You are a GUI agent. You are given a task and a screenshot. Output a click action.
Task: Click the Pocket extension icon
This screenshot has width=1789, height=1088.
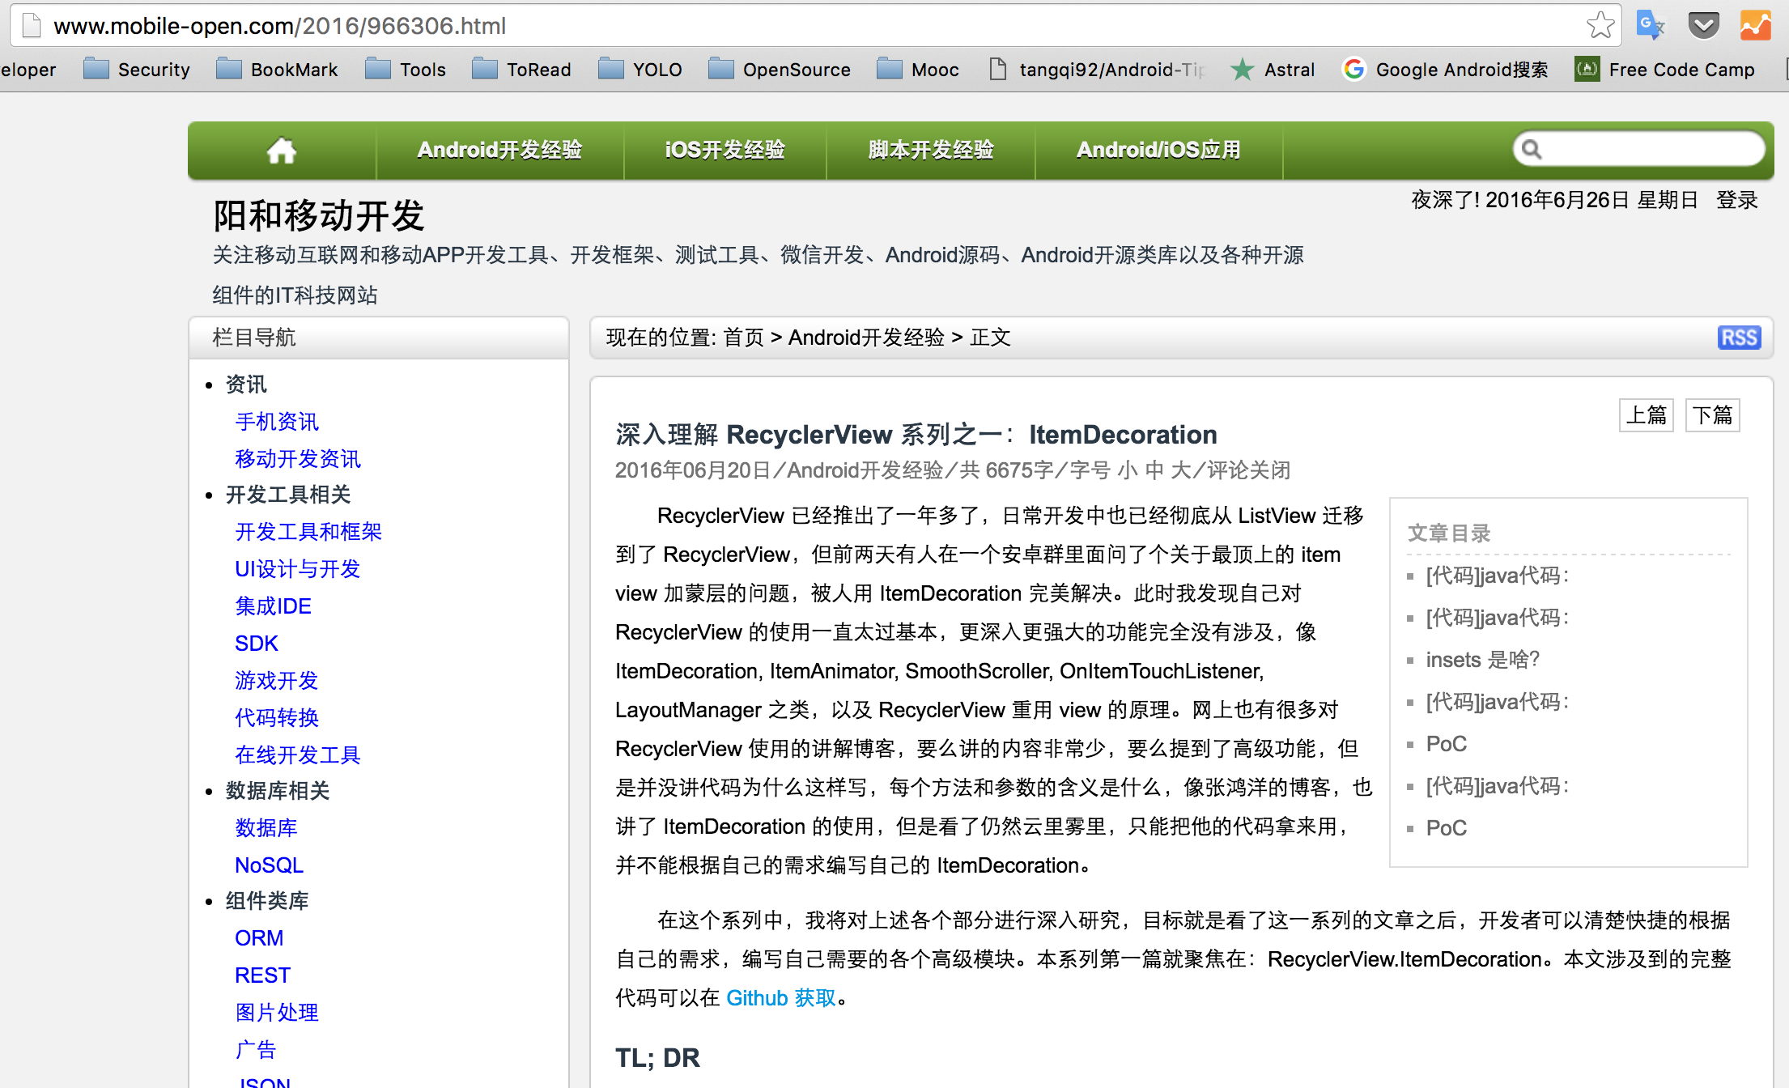coord(1703,26)
